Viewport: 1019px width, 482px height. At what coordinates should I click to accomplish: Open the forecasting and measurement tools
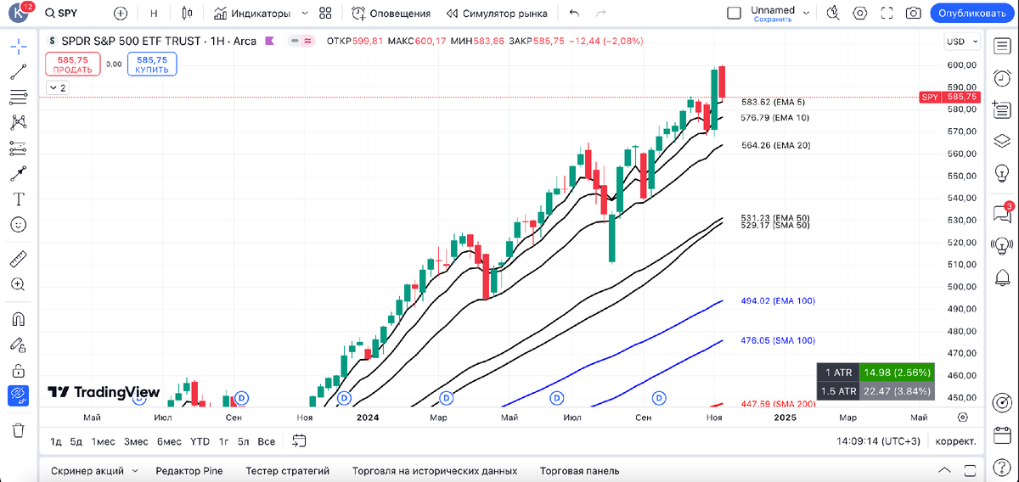[18, 149]
